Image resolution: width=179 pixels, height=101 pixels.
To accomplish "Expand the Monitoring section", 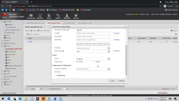I will point(56,75).
